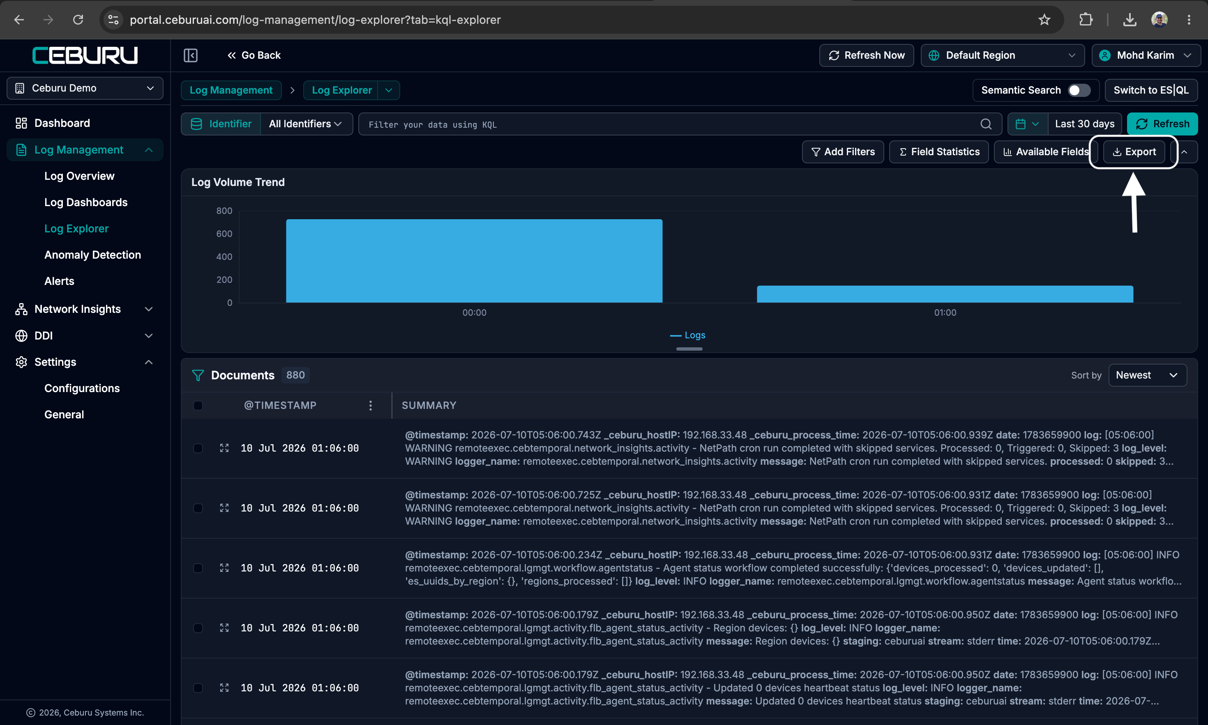The width and height of the screenshot is (1208, 725).
Task: Open the calendar date picker icon
Action: (x=1027, y=124)
